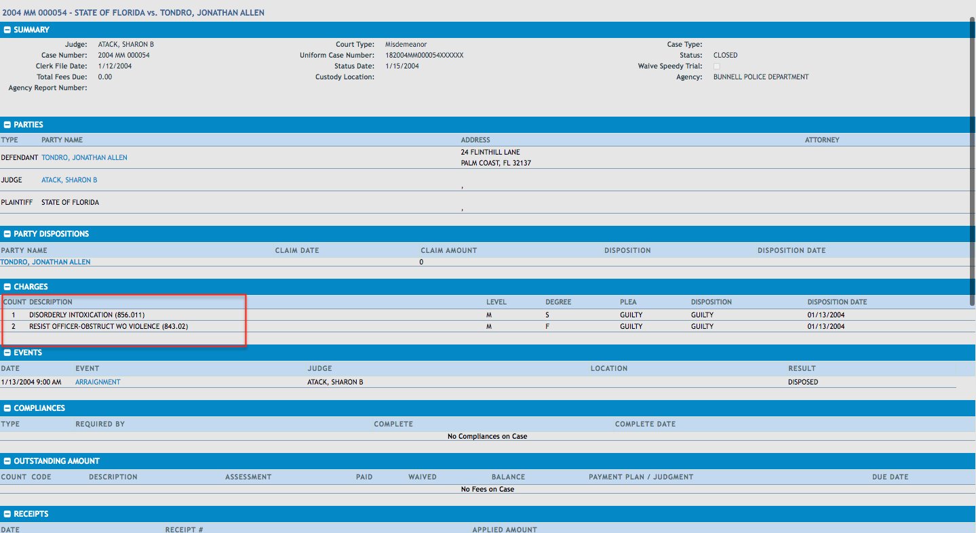Viewport: 976px width, 533px height.
Task: Collapse the Party Dispositions section
Action: (x=7, y=234)
